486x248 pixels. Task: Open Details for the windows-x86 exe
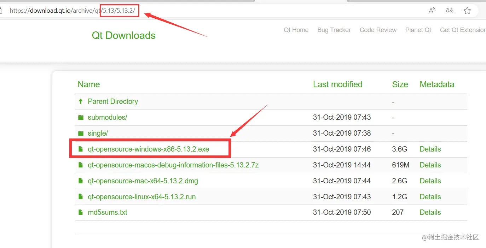pos(430,149)
